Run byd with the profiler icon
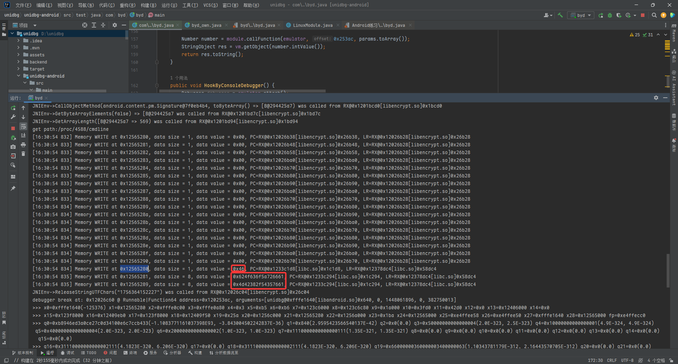This screenshot has height=364, width=678. pos(628,15)
